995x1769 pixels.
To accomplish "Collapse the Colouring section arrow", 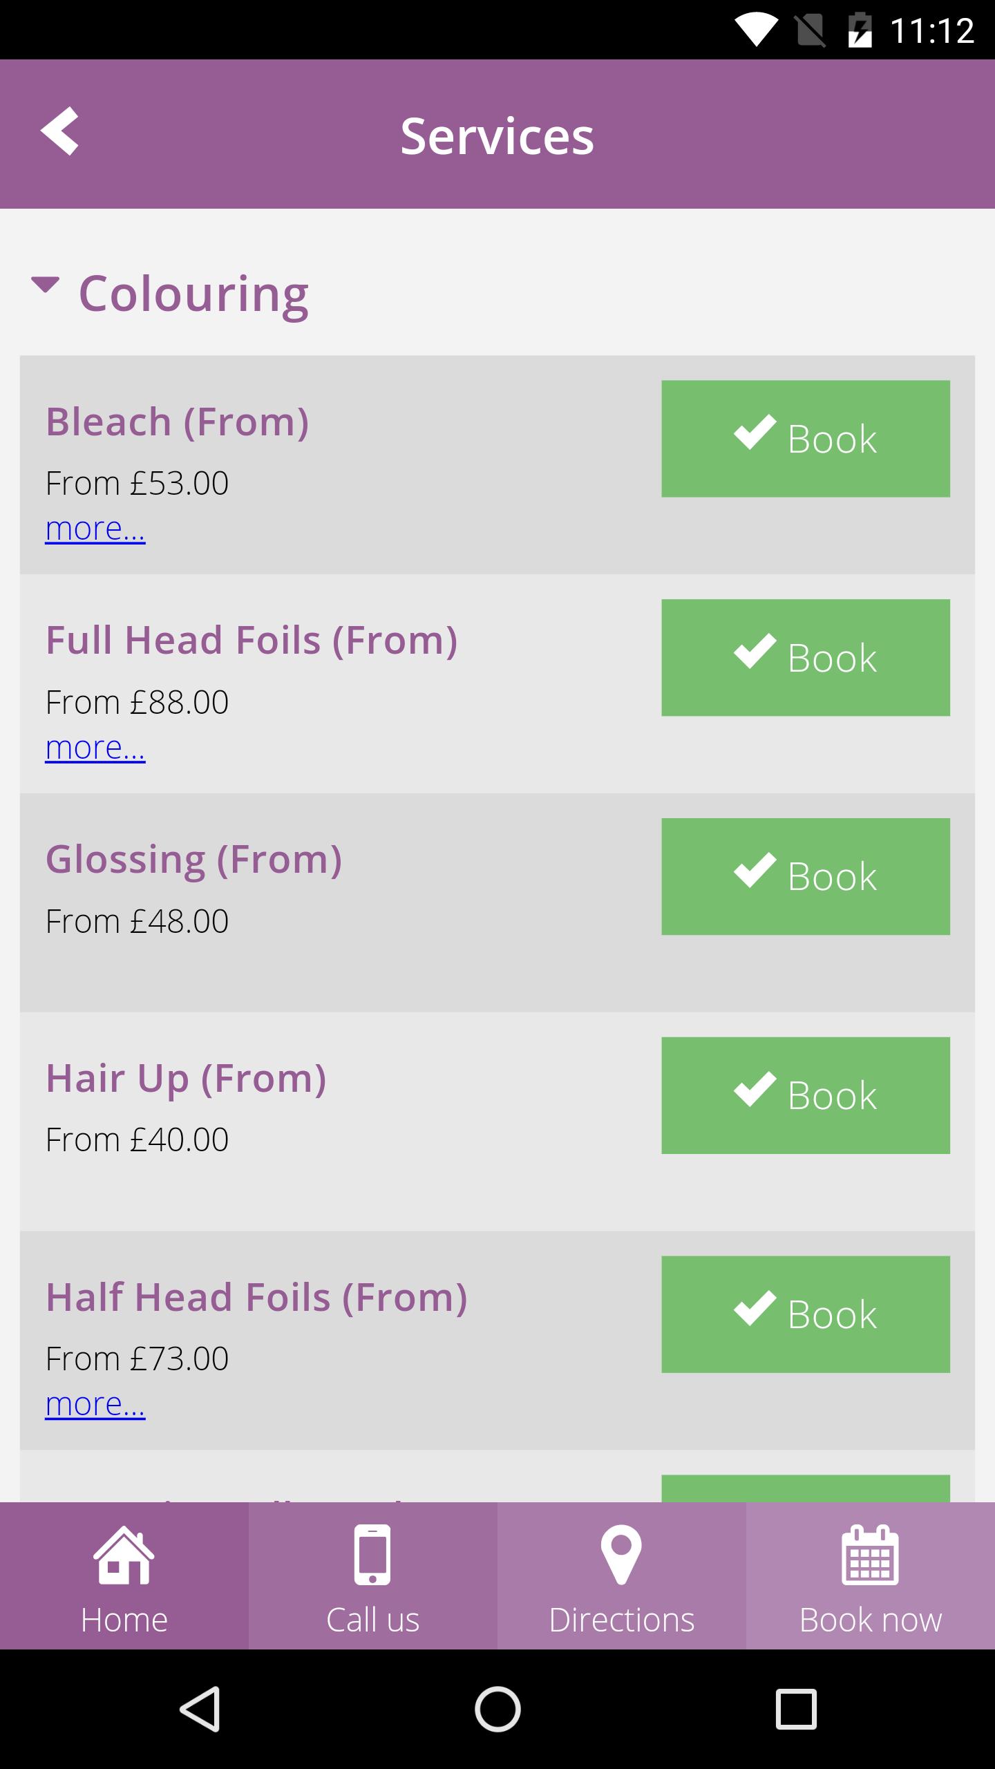I will pyautogui.click(x=46, y=285).
